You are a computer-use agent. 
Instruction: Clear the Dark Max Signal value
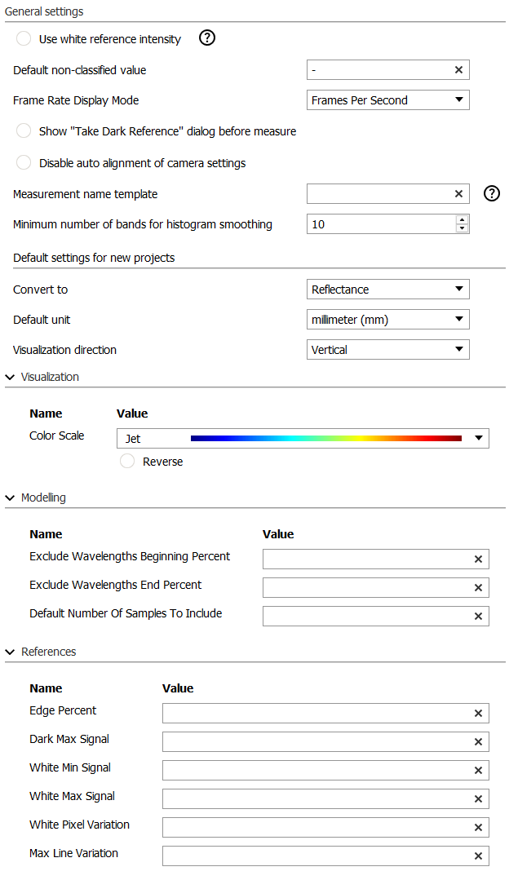click(x=478, y=741)
